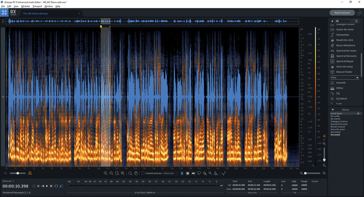The image size is (364, 197).
Task: Click the horizontal zoom slider
Action: point(312,173)
